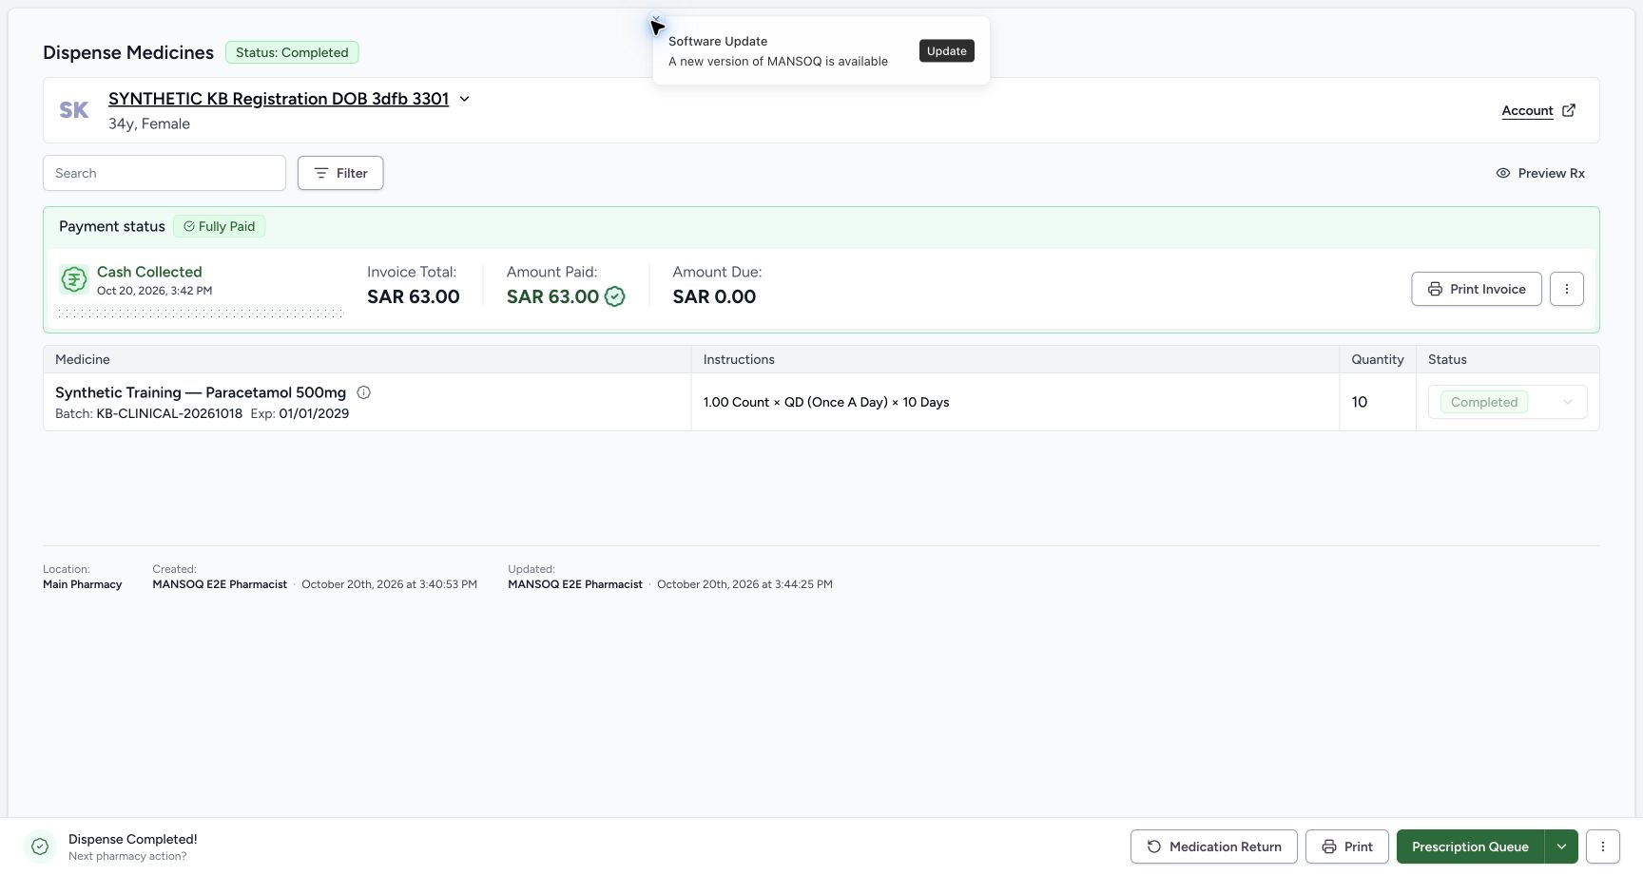Image resolution: width=1643 pixels, height=875 pixels.
Task: Click the Next pharmacy action? text
Action: coord(127,856)
